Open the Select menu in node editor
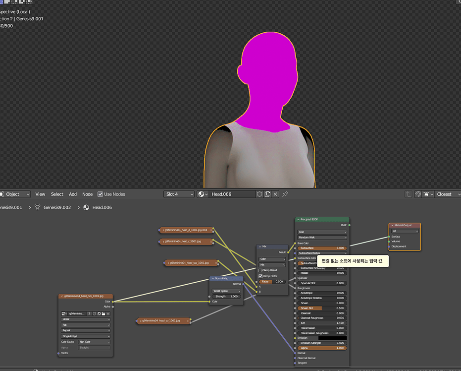This screenshot has height=371, width=461. pyautogui.click(x=57, y=194)
